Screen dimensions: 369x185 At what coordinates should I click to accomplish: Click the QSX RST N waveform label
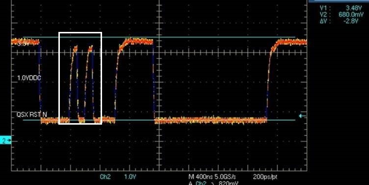(x=32, y=115)
